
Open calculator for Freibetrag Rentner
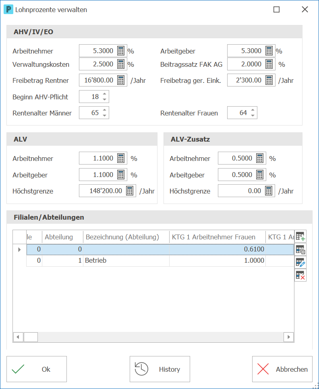(121, 80)
